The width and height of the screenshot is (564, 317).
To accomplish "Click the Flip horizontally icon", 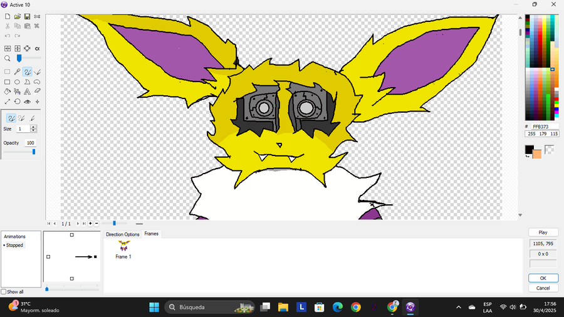I will coord(7,48).
